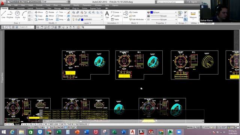Click the cyan 3D coupling model in first sheet
Screen dimensions: 240x135
pyautogui.click(x=99, y=61)
